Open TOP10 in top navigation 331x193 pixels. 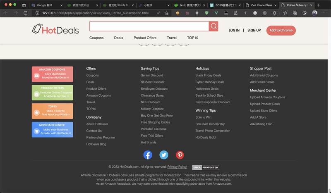[192, 38]
